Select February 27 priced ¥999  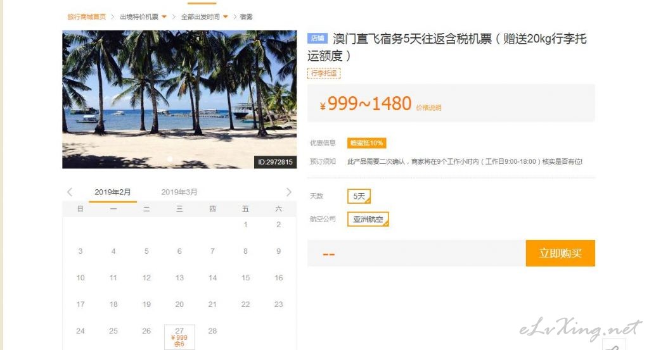tap(179, 337)
